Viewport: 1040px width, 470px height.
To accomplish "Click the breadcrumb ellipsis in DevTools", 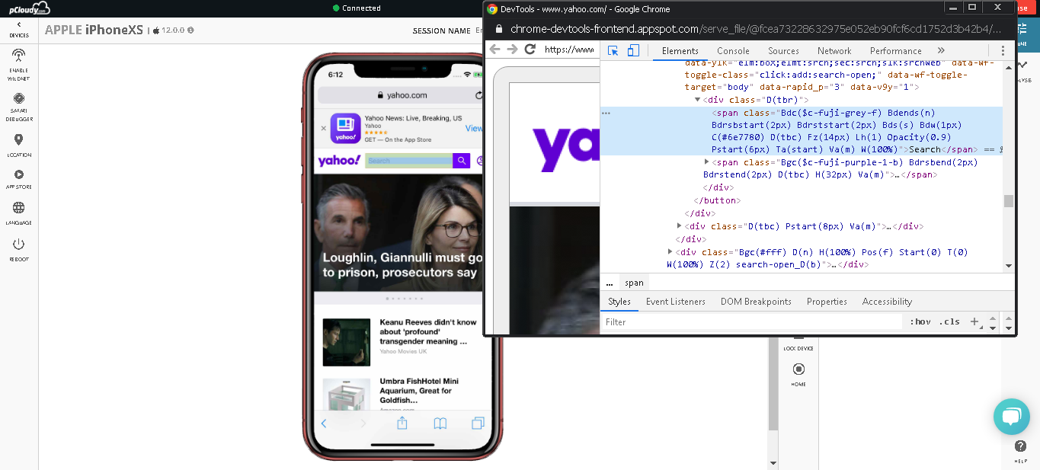I will [610, 283].
